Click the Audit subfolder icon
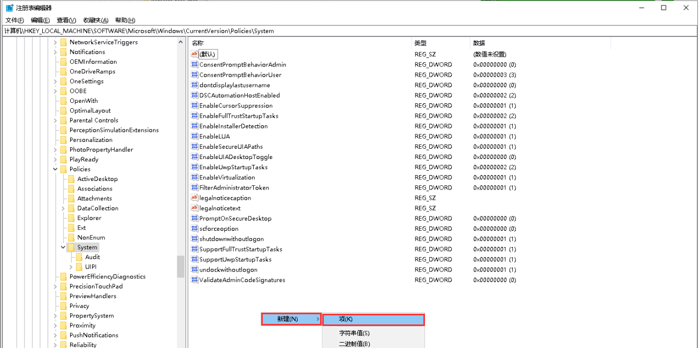 (79, 257)
